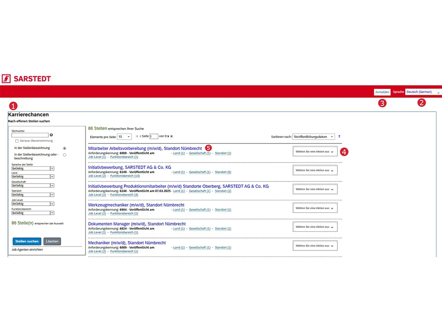Image resolution: width=442 pixels, height=331 pixels.
Task: Click the Löschen button
Action: point(52,241)
